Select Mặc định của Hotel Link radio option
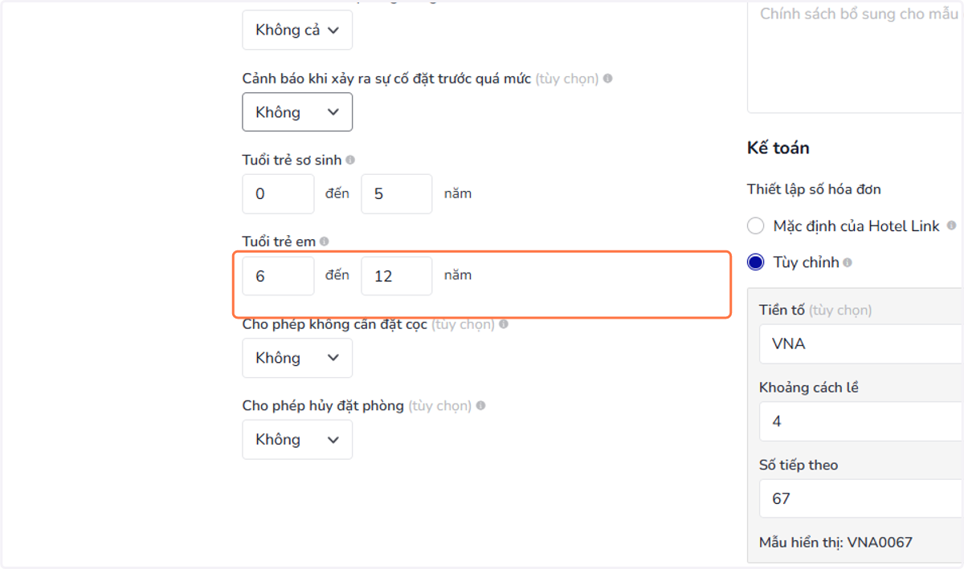The height and width of the screenshot is (569, 964). [x=755, y=226]
